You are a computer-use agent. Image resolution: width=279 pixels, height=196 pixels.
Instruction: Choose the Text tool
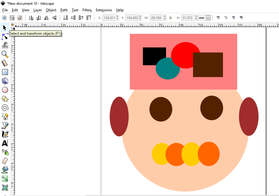[5, 143]
